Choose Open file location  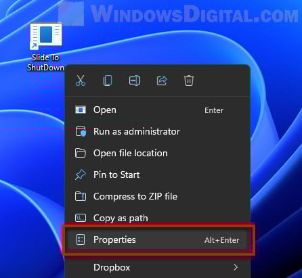pos(157,153)
